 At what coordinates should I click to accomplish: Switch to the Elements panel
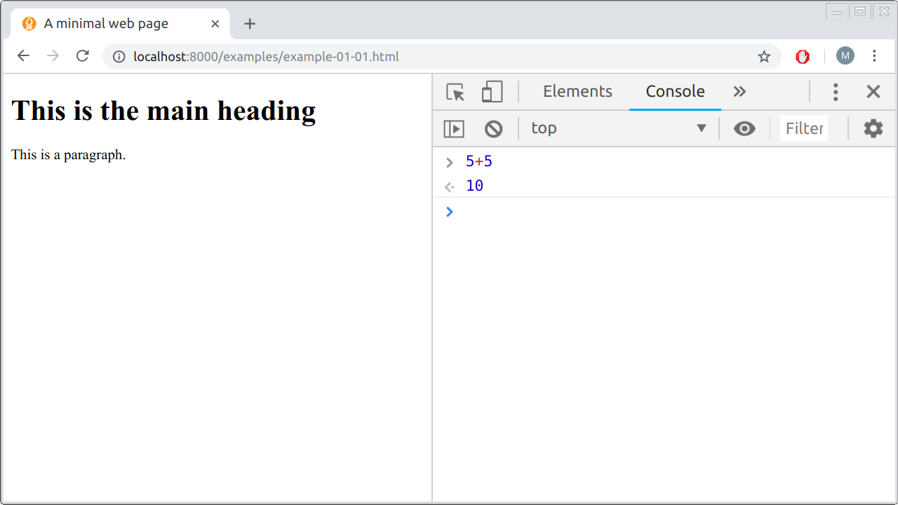577,91
